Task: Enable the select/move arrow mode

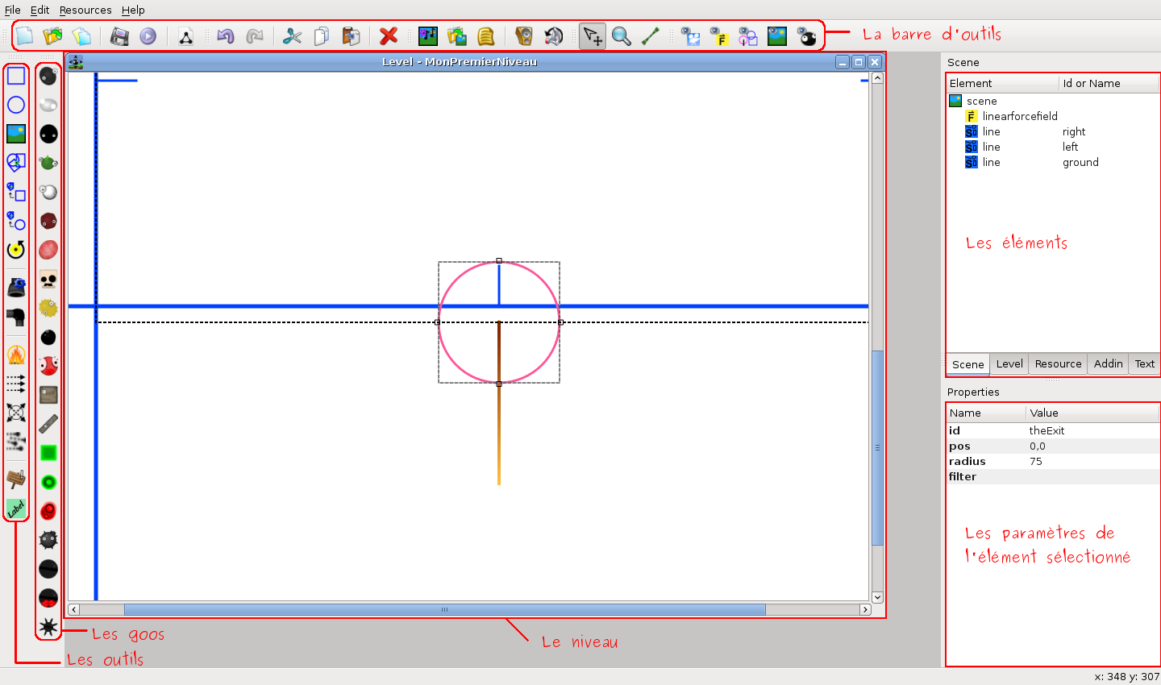Action: tap(593, 36)
